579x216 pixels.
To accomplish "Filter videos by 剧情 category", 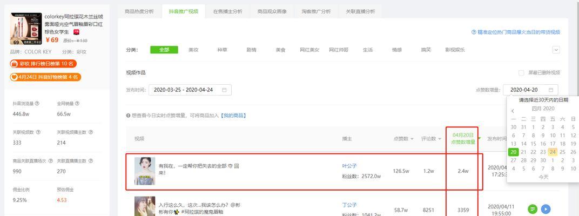I will (x=252, y=50).
